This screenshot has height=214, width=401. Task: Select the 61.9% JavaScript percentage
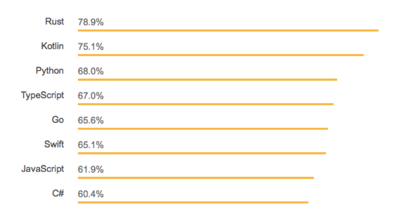pyautogui.click(x=90, y=169)
